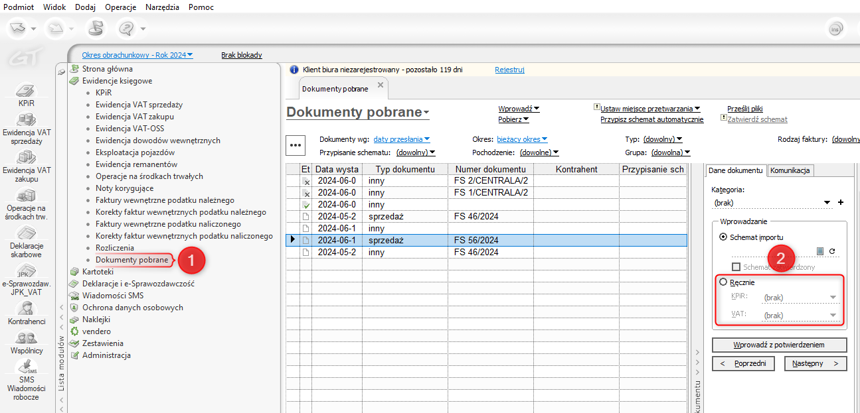Select the Ręcznie radio button
860x413 pixels.
pyautogui.click(x=723, y=282)
